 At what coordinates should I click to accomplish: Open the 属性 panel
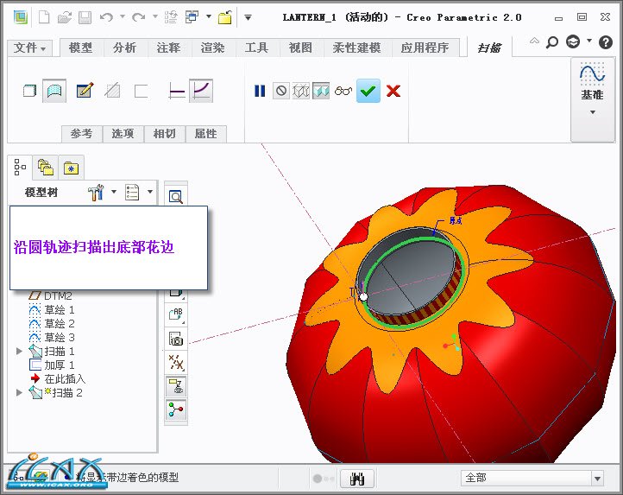point(206,134)
